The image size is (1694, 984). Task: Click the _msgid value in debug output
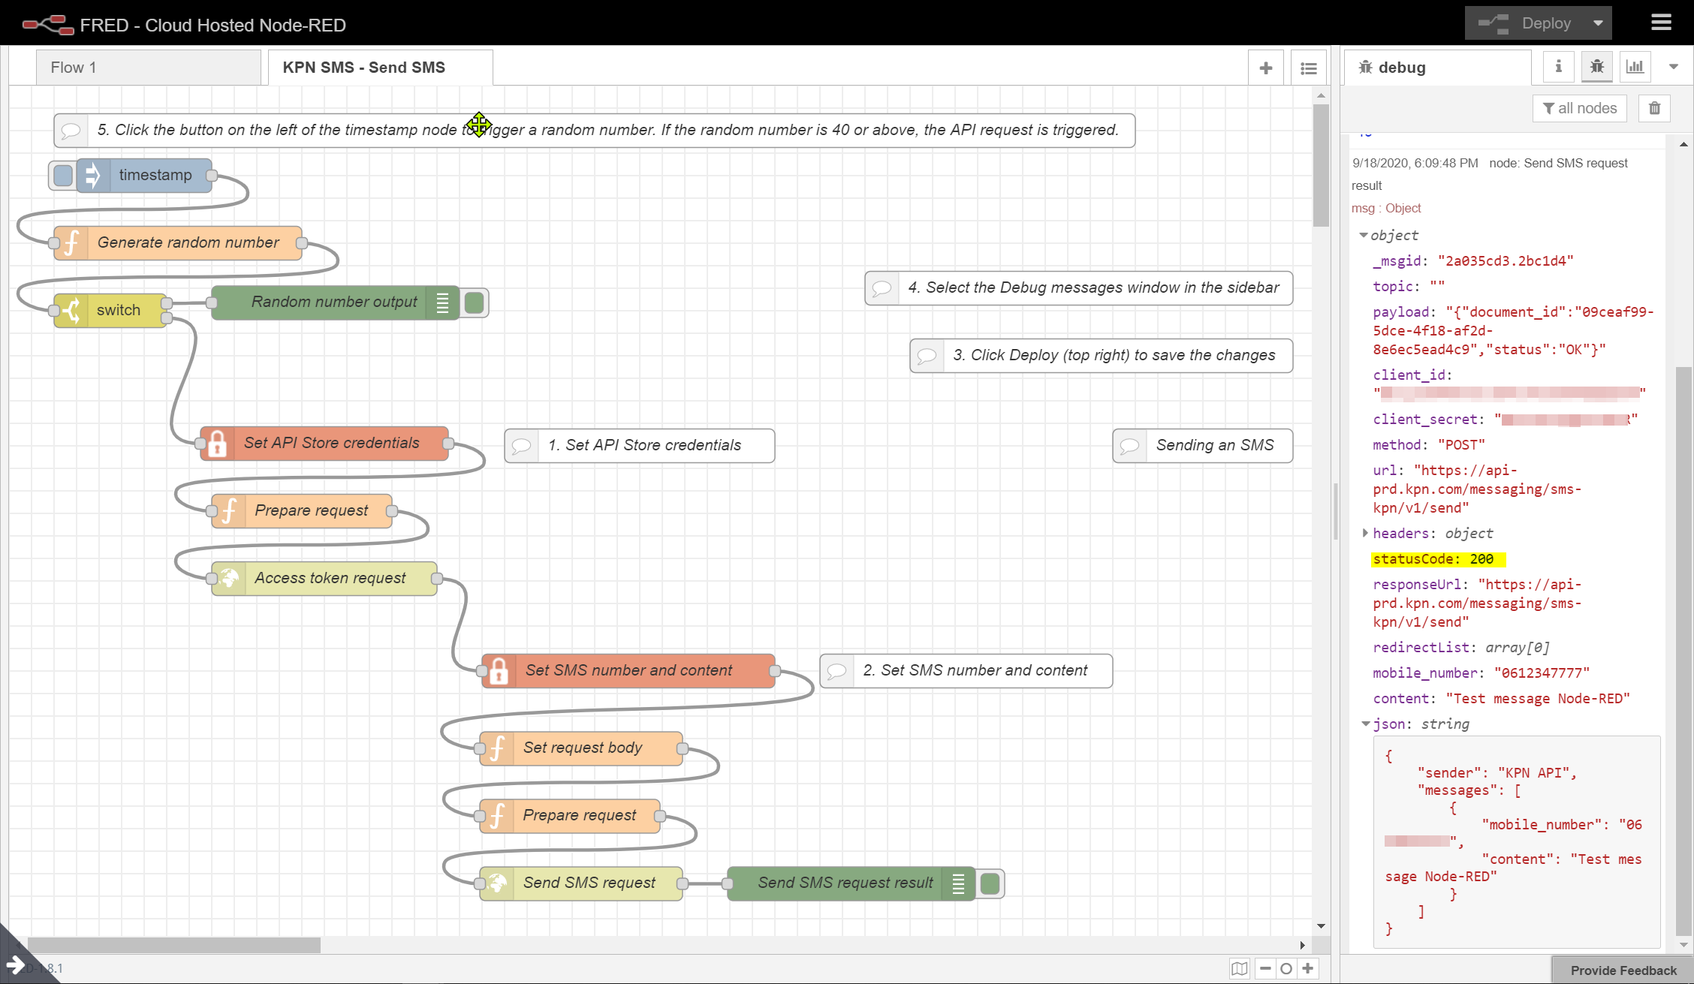[x=1506, y=261]
